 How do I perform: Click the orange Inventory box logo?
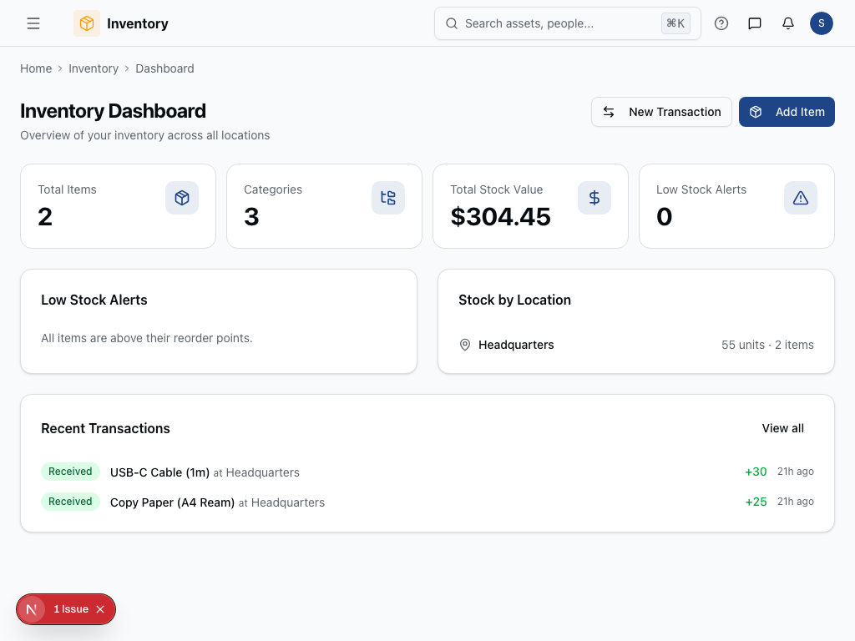(87, 23)
